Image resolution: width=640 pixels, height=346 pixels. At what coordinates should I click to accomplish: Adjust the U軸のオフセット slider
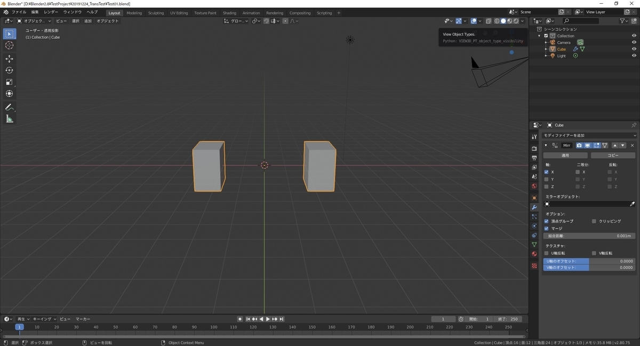coord(589,261)
